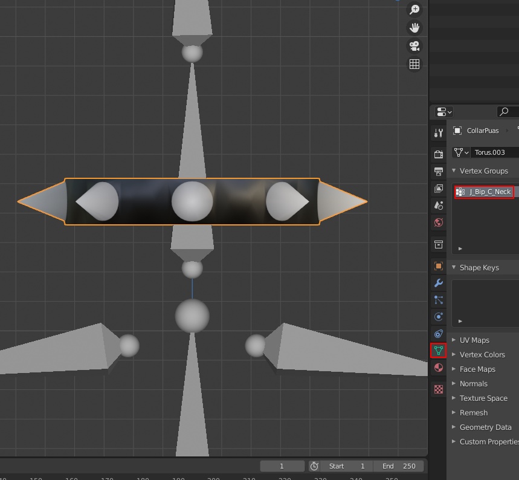Open the Output Properties tab
The width and height of the screenshot is (519, 480).
coord(438,171)
